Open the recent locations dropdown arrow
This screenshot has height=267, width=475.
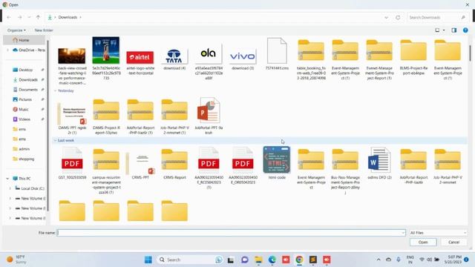click(x=29, y=17)
